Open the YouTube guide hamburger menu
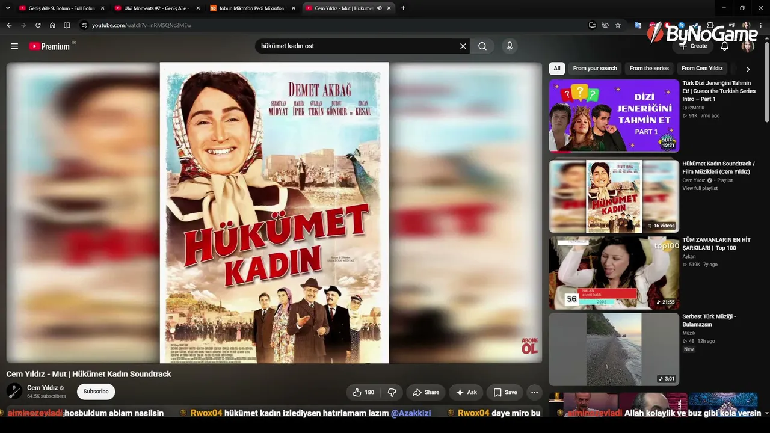Screen dimensions: 770x433 click(x=14, y=46)
